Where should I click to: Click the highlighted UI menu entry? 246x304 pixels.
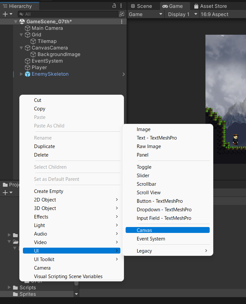coord(72,251)
